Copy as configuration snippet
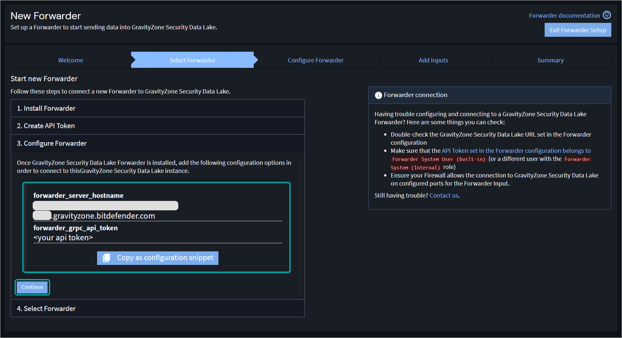The width and height of the screenshot is (622, 338). pyautogui.click(x=158, y=258)
